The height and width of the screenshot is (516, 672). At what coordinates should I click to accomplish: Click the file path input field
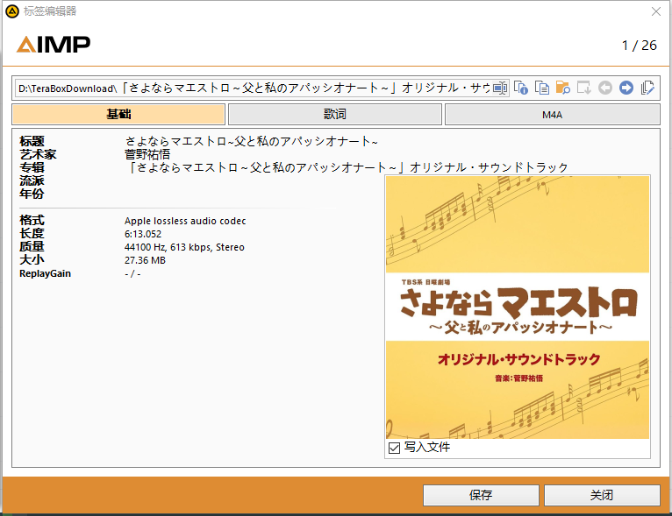254,88
